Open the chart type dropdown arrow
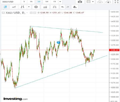The image size is (120, 102). pos(29,7)
